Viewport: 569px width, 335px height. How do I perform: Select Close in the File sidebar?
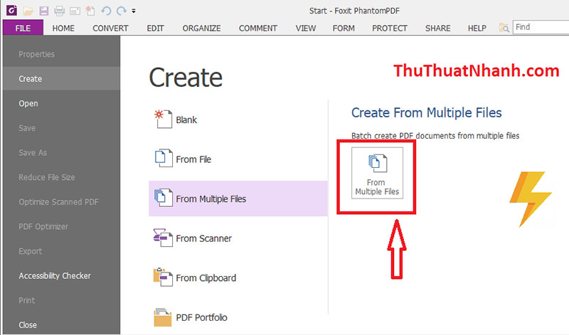tap(61, 325)
